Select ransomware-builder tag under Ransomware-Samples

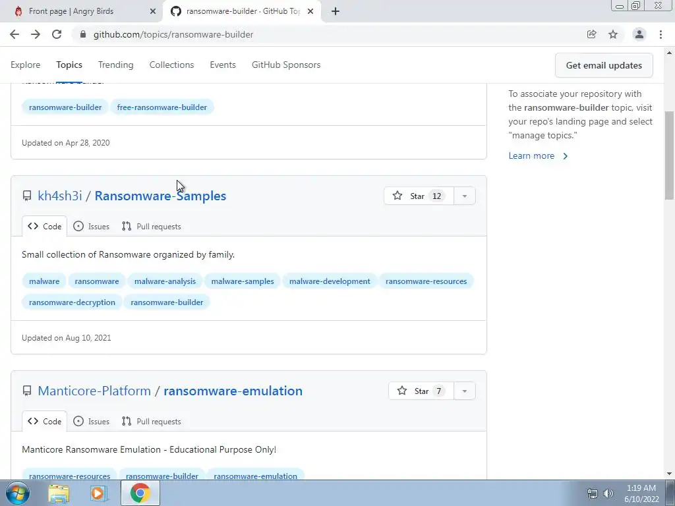(167, 302)
